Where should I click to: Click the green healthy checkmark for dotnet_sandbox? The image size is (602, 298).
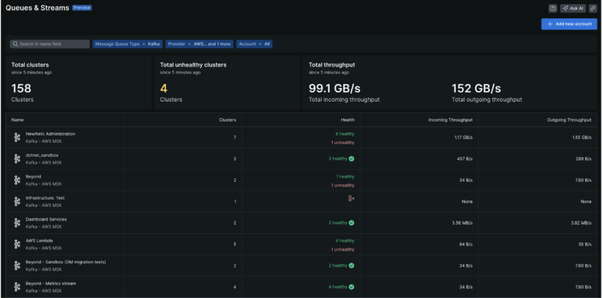point(351,159)
